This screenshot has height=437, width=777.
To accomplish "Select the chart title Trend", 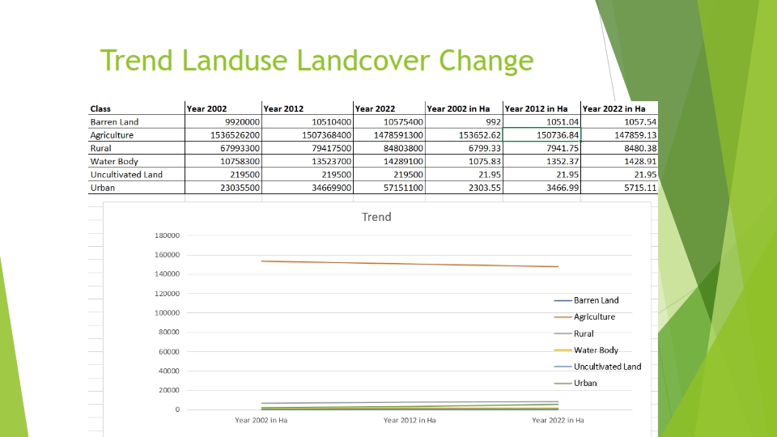I will point(376,217).
